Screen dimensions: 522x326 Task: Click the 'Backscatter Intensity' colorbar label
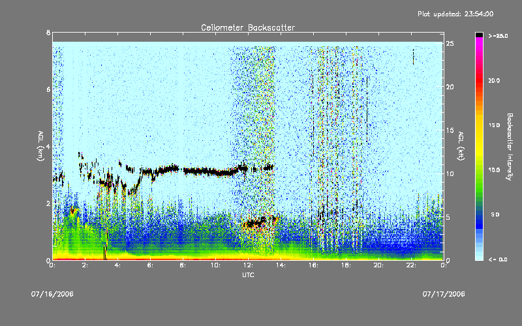pyautogui.click(x=510, y=147)
